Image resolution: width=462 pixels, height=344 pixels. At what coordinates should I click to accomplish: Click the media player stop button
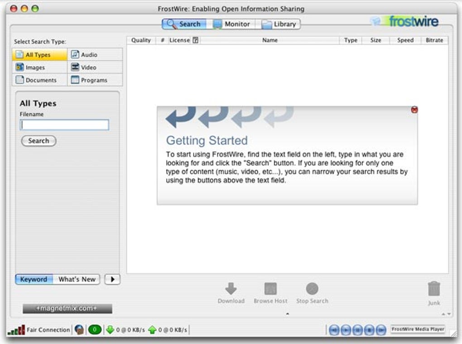369,330
